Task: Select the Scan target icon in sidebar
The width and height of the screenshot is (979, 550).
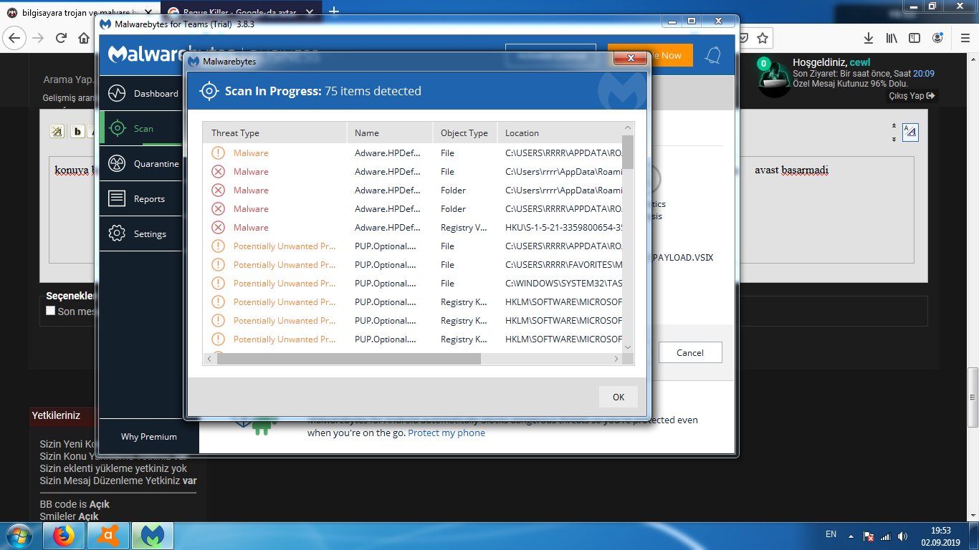Action: coord(118,128)
